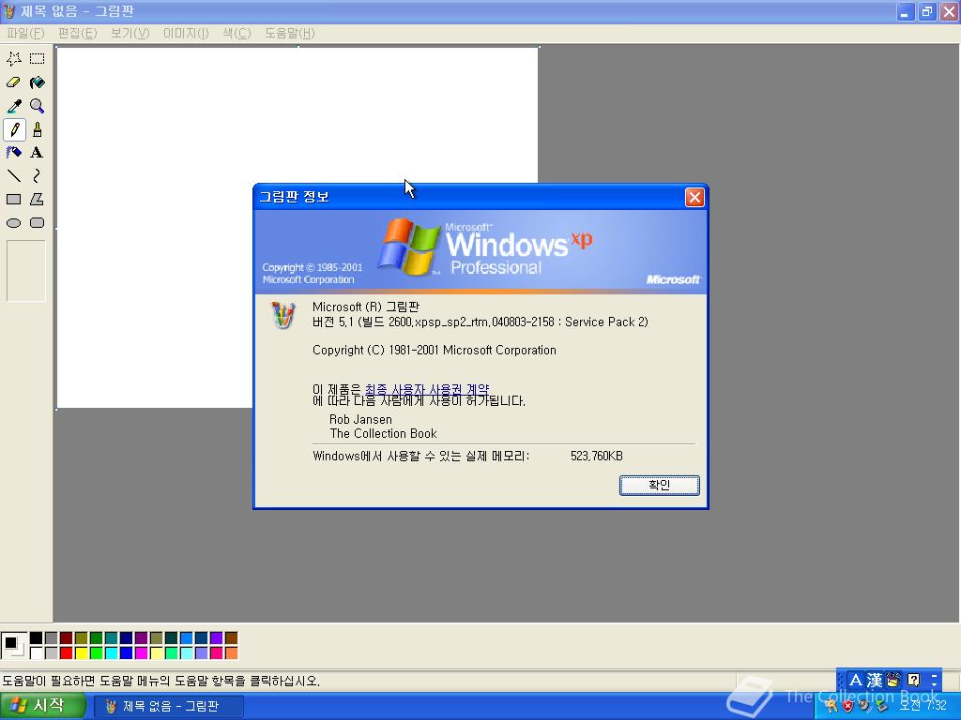Click the language bar help question-mark icon
Viewport: 961px width, 720px height.
913,681
